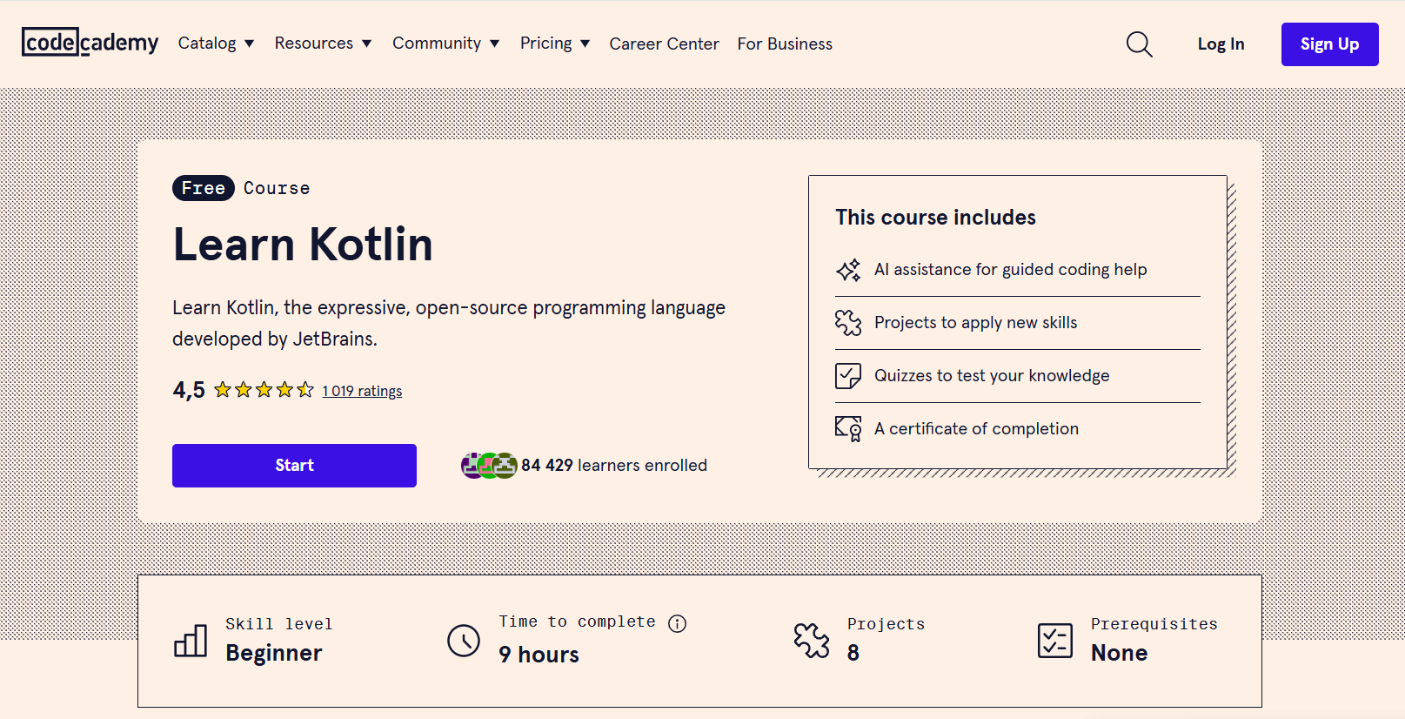
Task: Click the 84 429 learners enrolled text
Action: click(614, 466)
